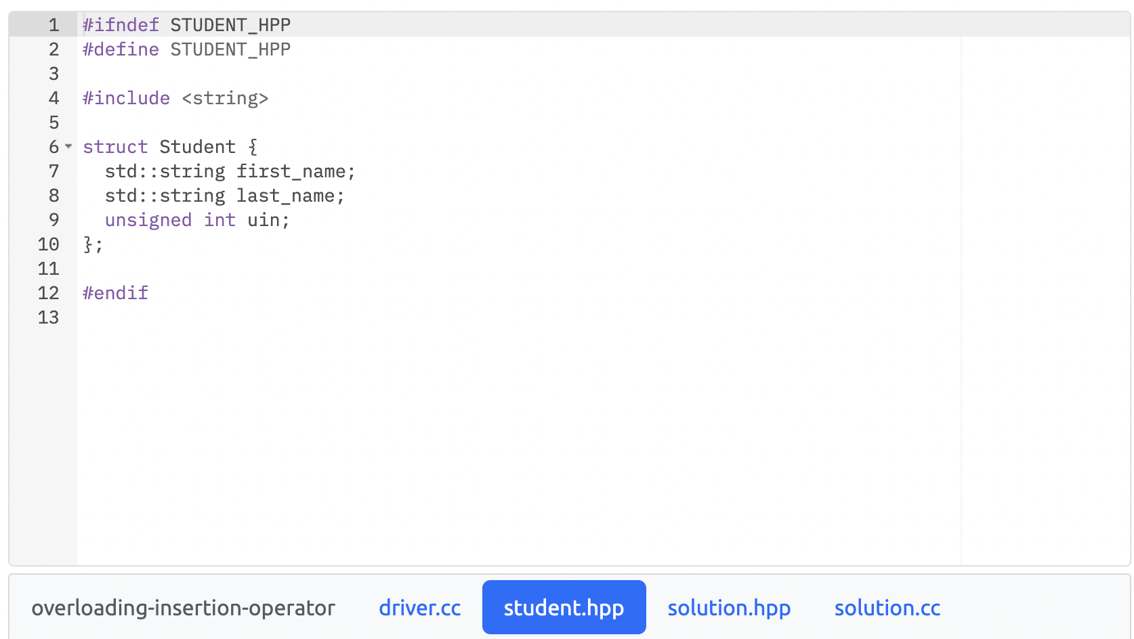Click the highlighted line 1 gutter area
Viewport: 1134px width, 639px height.
[x=53, y=24]
